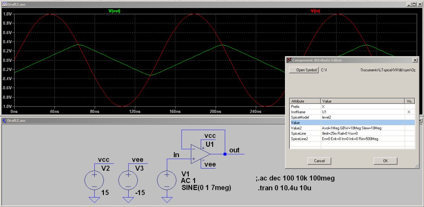This screenshot has height=207, width=424.
Task: Click the -15 value of source V3
Action: 140,193
